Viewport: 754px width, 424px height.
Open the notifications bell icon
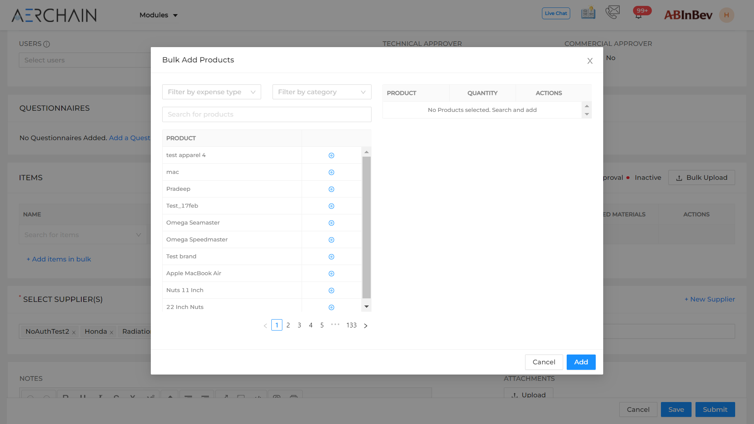tap(639, 16)
